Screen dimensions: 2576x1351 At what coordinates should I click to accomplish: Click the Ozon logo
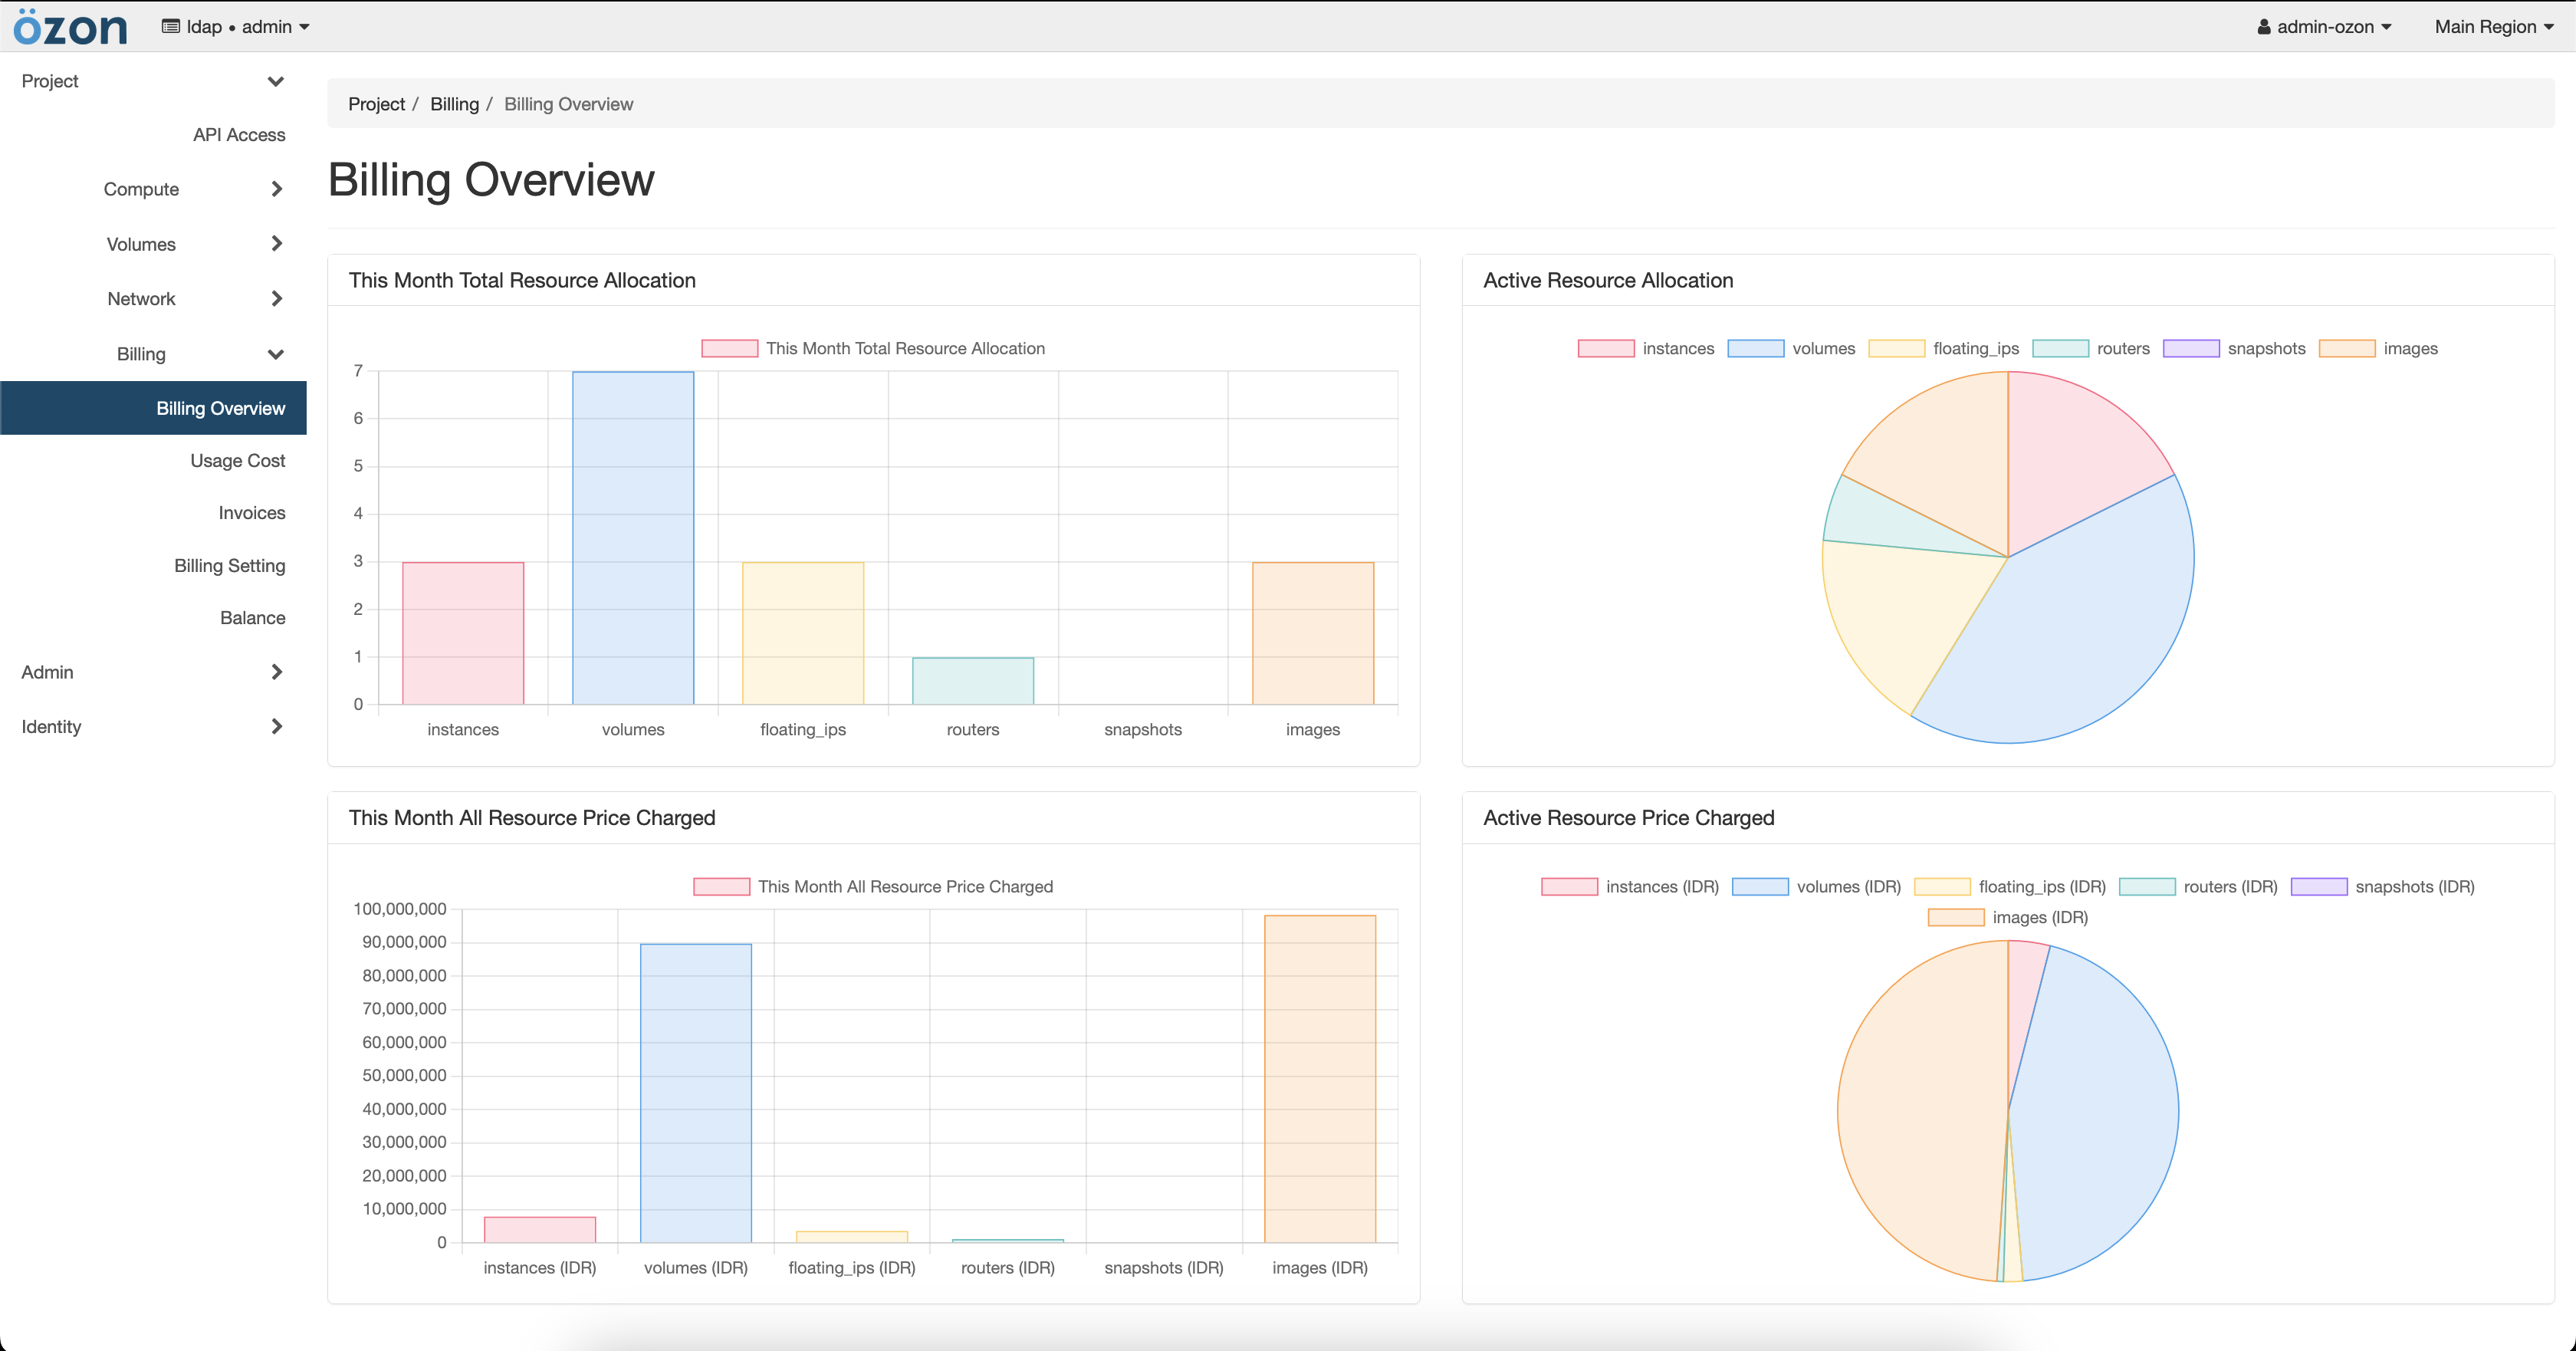(70, 26)
